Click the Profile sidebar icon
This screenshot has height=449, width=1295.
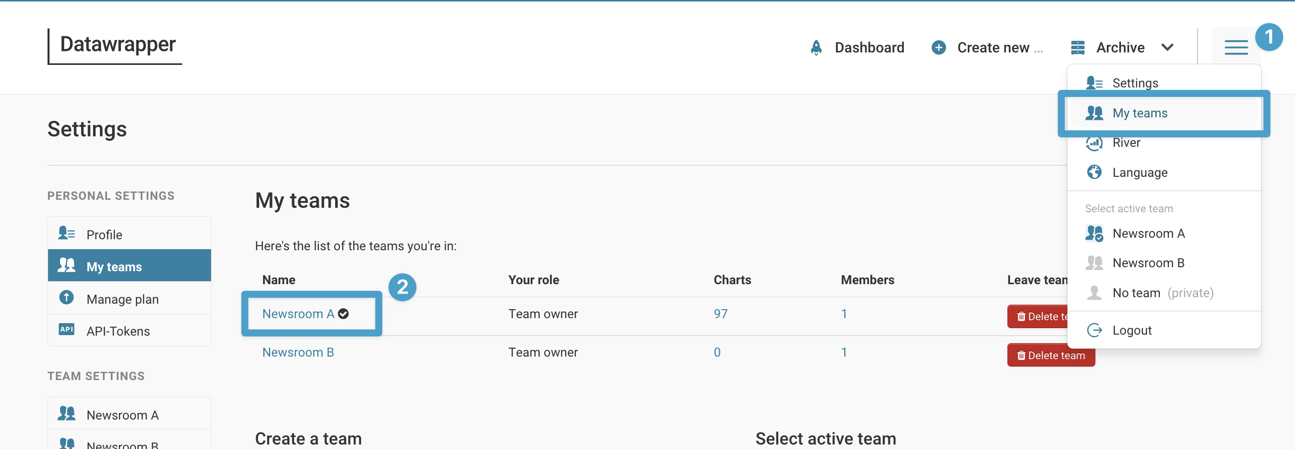(67, 233)
